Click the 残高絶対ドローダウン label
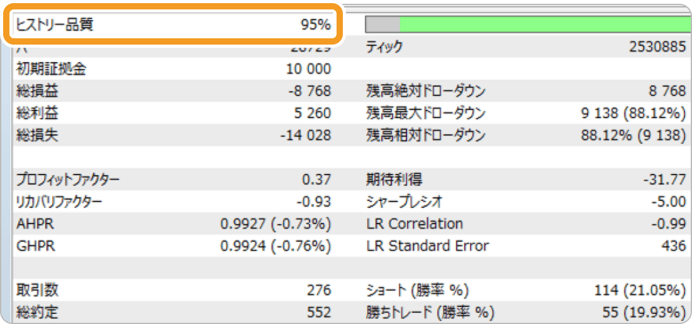Screen dimensions: 692x324 click(426, 91)
